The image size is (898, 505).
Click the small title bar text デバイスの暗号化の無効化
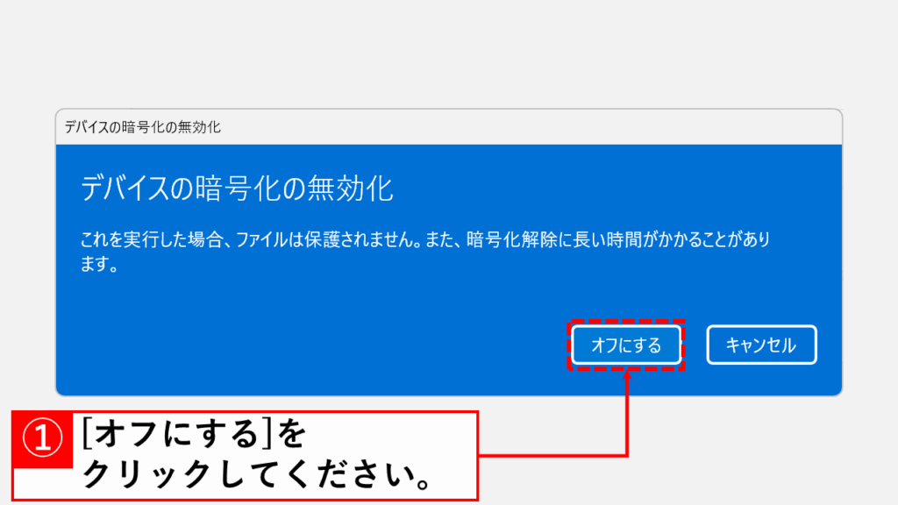click(x=143, y=127)
